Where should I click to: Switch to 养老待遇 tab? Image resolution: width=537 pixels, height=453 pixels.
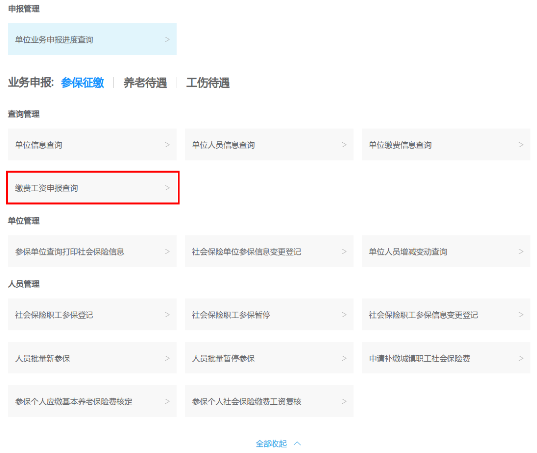145,83
